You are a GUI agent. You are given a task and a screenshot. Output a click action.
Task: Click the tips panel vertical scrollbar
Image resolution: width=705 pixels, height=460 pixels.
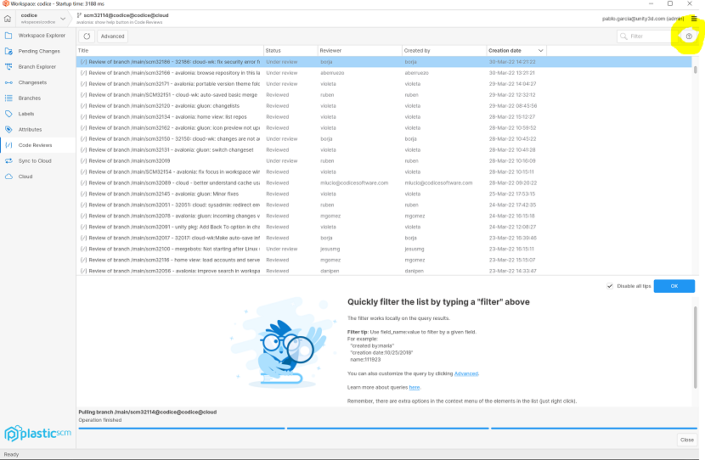tap(695, 346)
